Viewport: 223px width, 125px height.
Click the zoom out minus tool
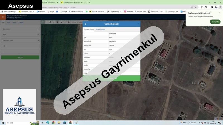(47, 22)
